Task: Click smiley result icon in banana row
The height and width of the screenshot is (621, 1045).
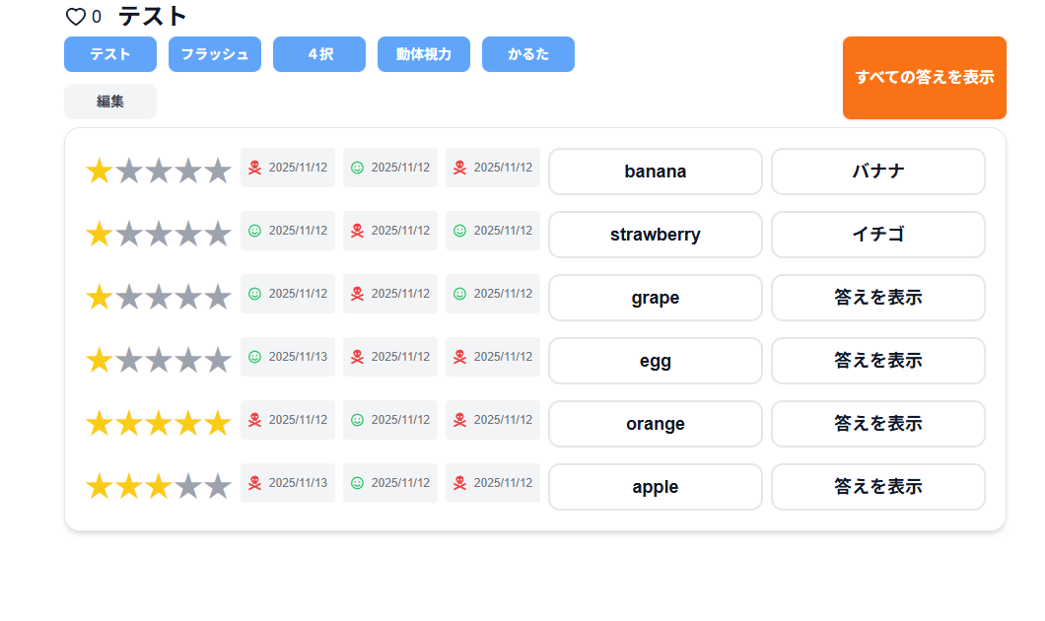Action: [357, 168]
